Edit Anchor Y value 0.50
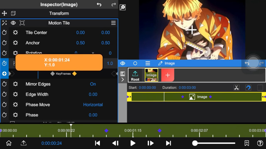 click(105, 43)
